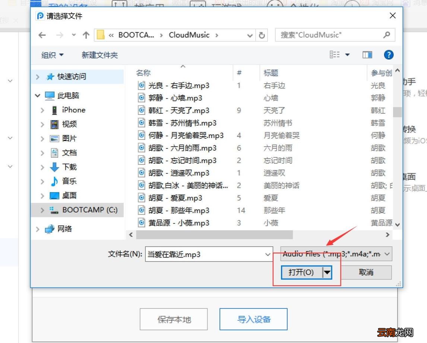Collapse the 此电脑 tree node
The image size is (427, 343).
pos(38,96)
